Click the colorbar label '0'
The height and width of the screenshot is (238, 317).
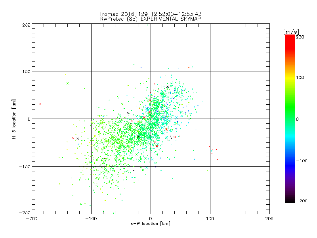[x=297, y=119]
